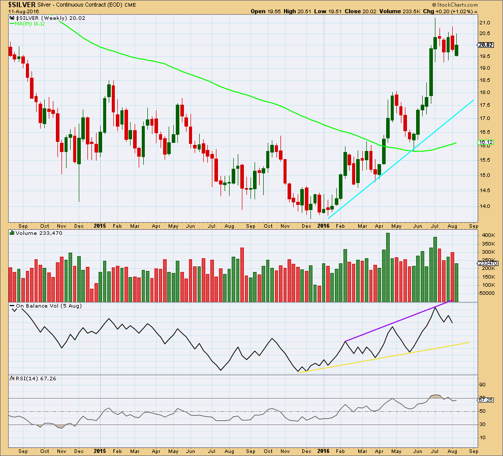Select the $SILVER ticker title in header
The width and height of the screenshot is (503, 456).
[x=22, y=5]
